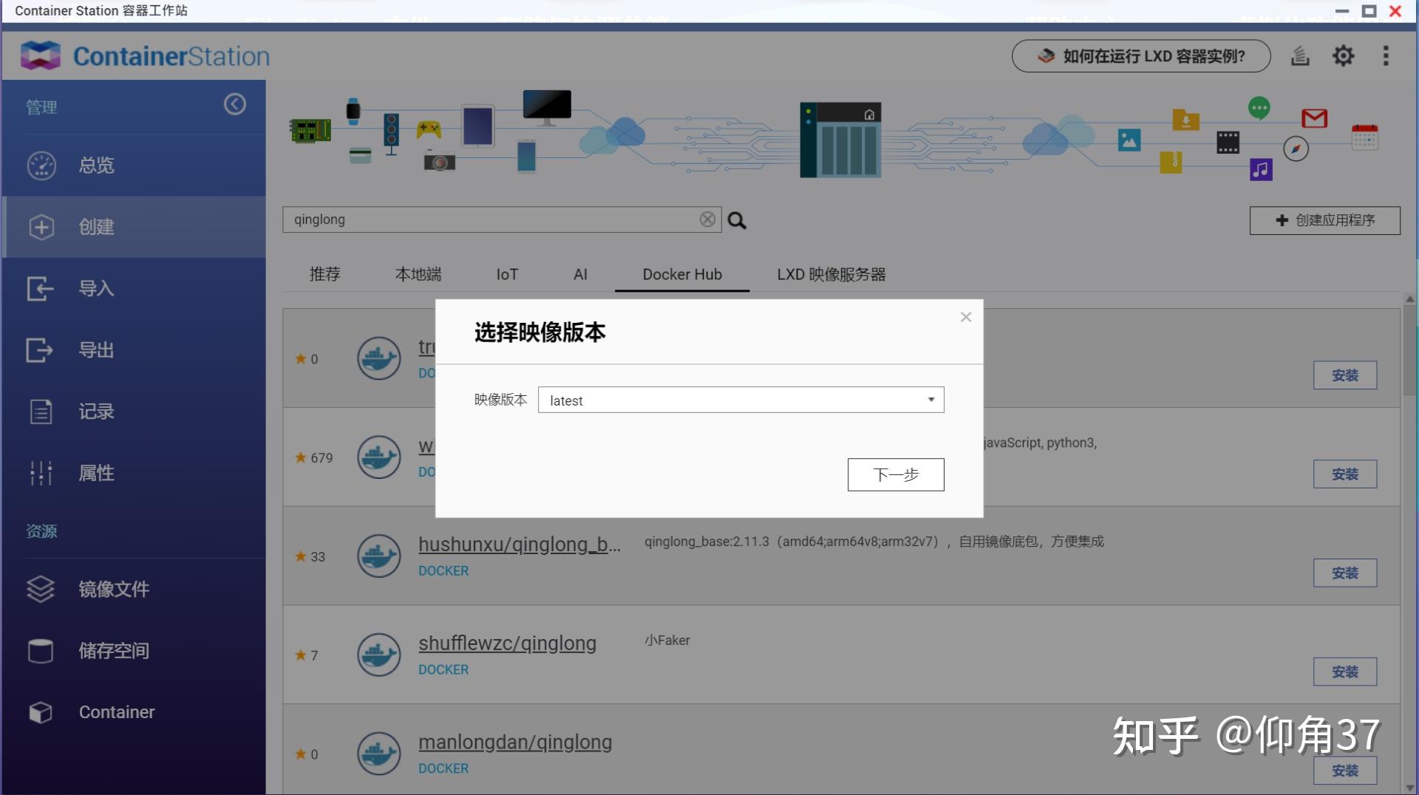
Task: Open the 映像版本 latest version dropdown
Action: click(739, 400)
